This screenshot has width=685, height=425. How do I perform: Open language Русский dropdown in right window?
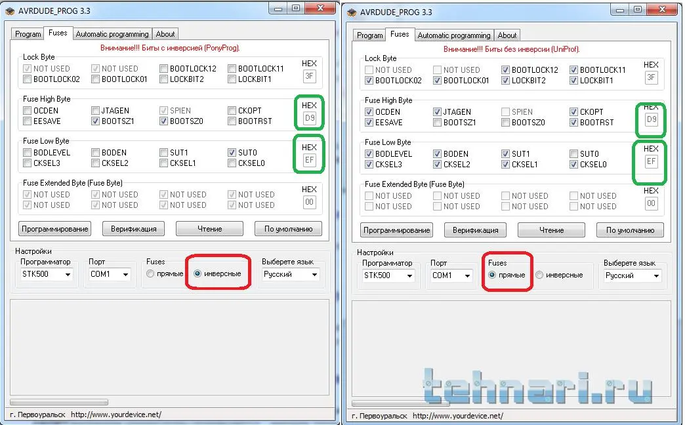click(x=633, y=275)
